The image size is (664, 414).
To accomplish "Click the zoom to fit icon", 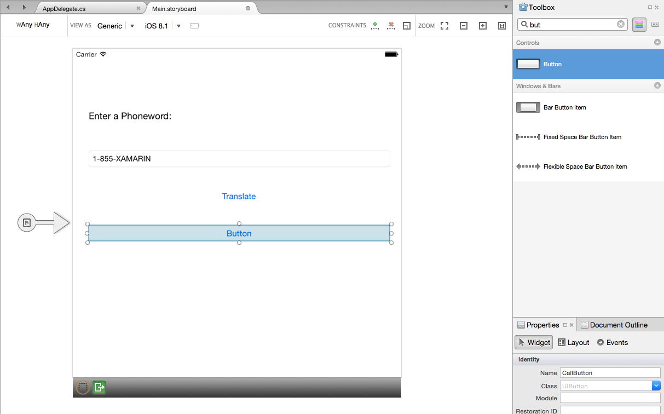I will point(444,26).
